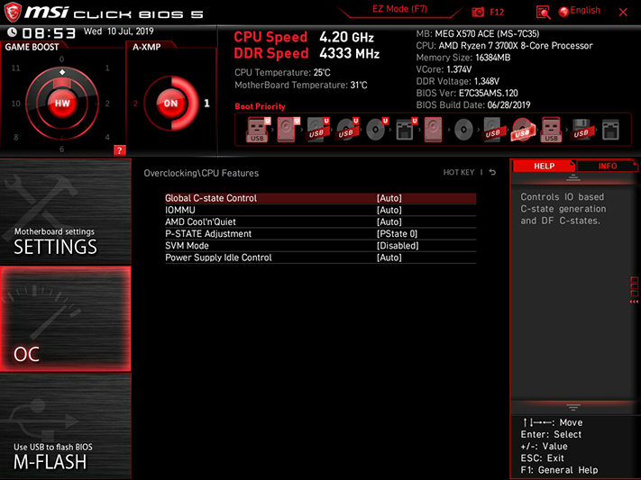Screen dimensions: 641x480
Task: Toggle the Game Boost HW knob
Action: point(62,103)
